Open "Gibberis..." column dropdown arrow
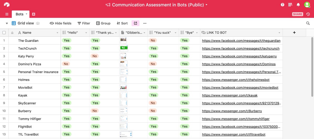The width and height of the screenshot is (314, 139). [145, 33]
